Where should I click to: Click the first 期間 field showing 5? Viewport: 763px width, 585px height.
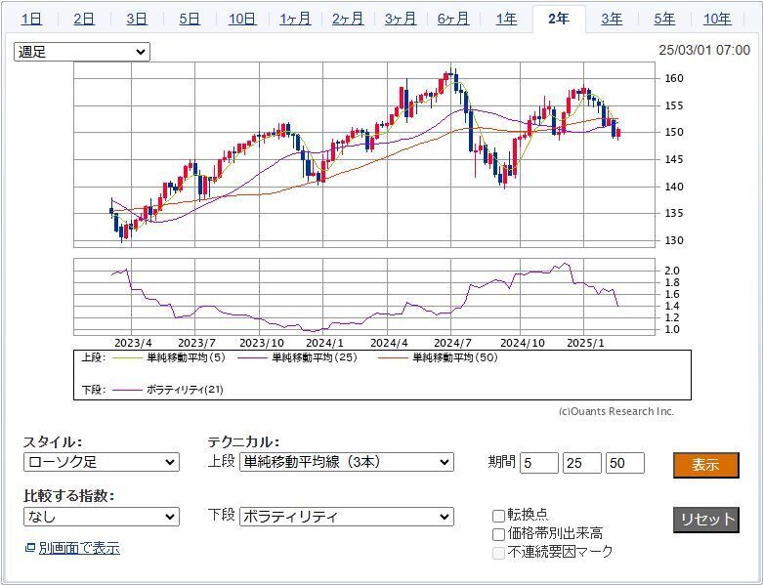[x=539, y=463]
